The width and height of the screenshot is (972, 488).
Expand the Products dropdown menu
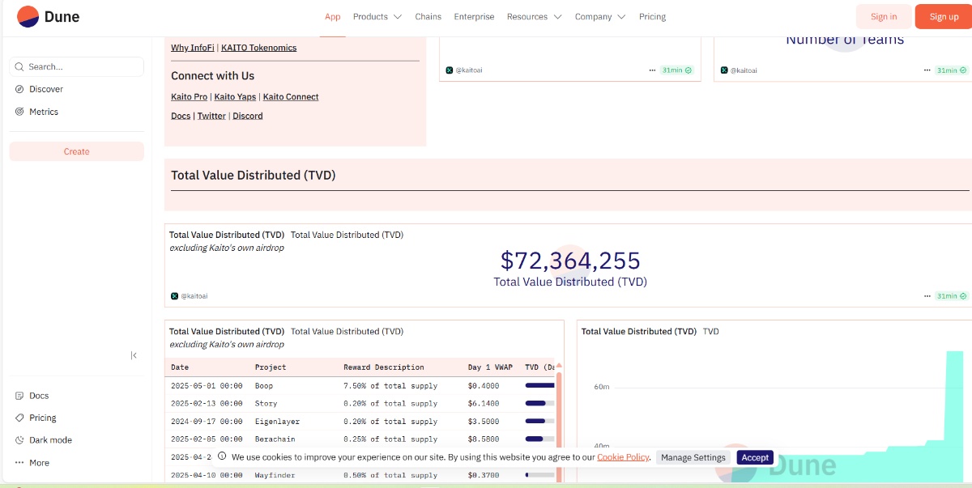click(x=377, y=17)
